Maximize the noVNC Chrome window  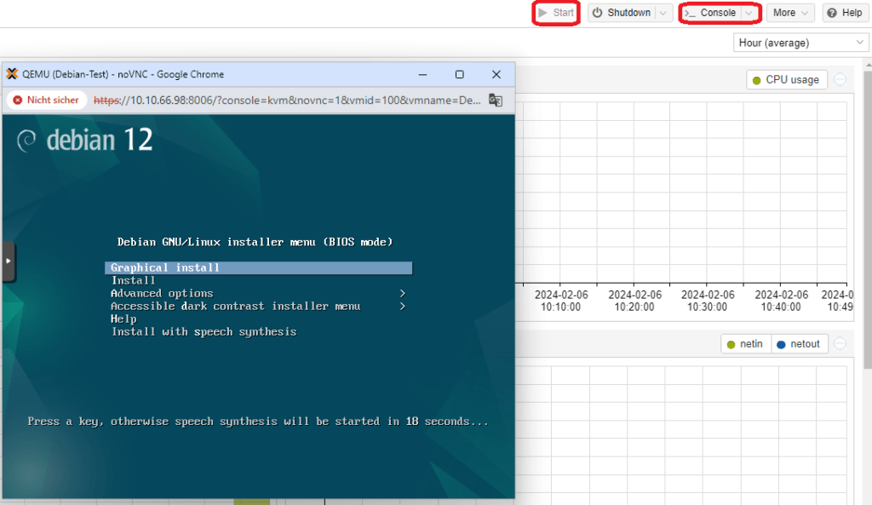pos(459,75)
